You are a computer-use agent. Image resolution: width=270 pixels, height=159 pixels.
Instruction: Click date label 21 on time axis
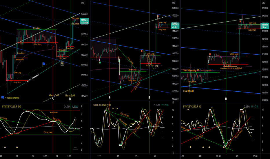(x=1, y=156)
